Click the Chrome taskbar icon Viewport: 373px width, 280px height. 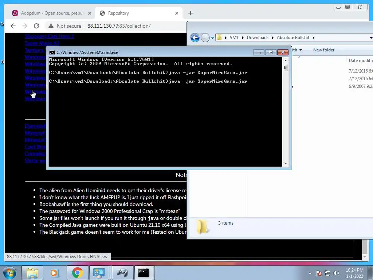coord(77,273)
